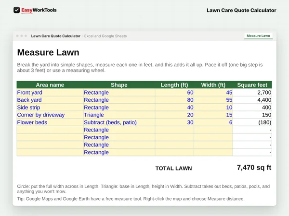Select the Front yard area name cell
Screen dimensions: 289x216
coord(50,92)
